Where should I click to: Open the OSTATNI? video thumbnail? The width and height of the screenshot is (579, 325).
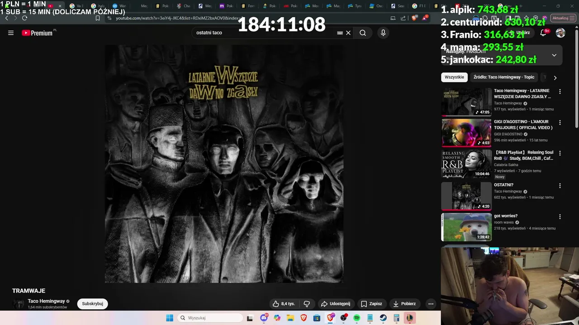[x=466, y=196]
